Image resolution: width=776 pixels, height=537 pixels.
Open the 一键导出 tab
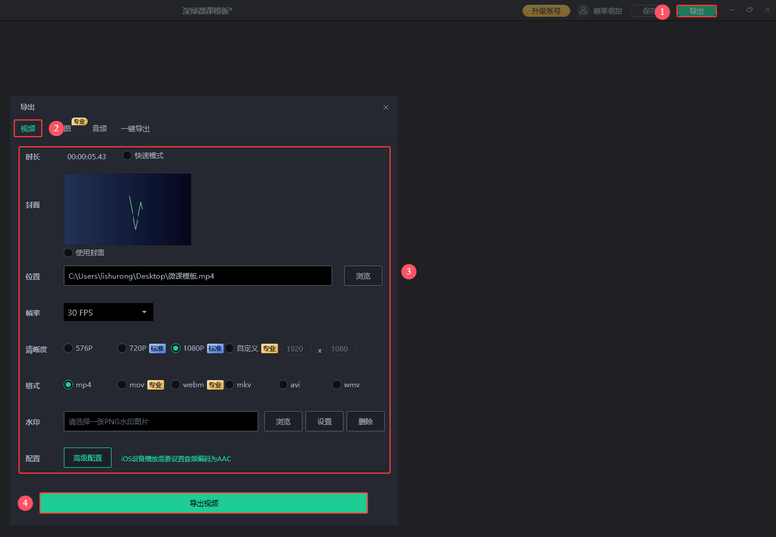(x=135, y=128)
